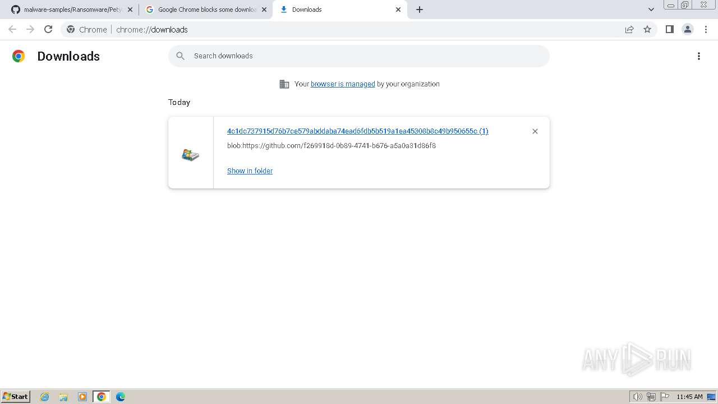The height and width of the screenshot is (404, 718).
Task: Bookmark this page with the star icon
Action: click(x=647, y=29)
